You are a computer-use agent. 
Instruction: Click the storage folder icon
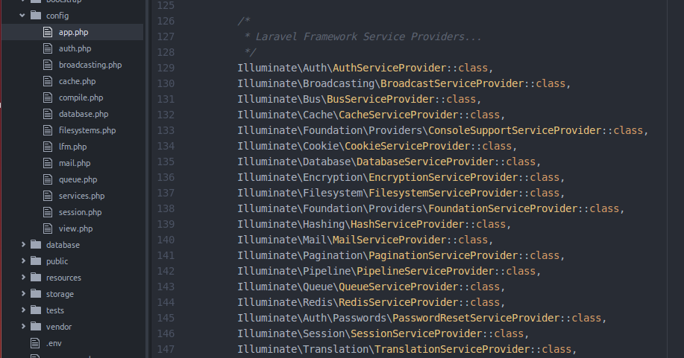[36, 293]
